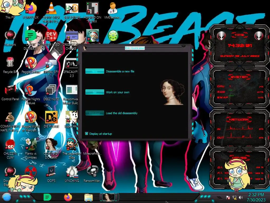270x203 pixels.
Task: Select the Peggle Nights Deluxe shortcut
Action: point(31,94)
